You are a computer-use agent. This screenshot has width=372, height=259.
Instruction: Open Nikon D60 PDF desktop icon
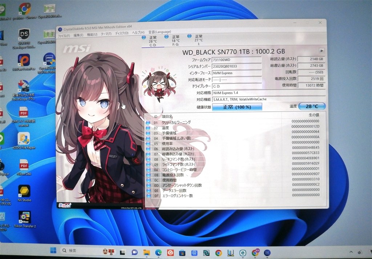(24, 167)
